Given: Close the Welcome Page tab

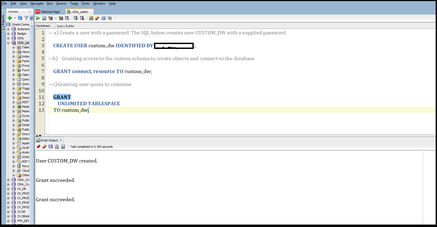Looking at the screenshot, I should (x=63, y=12).
